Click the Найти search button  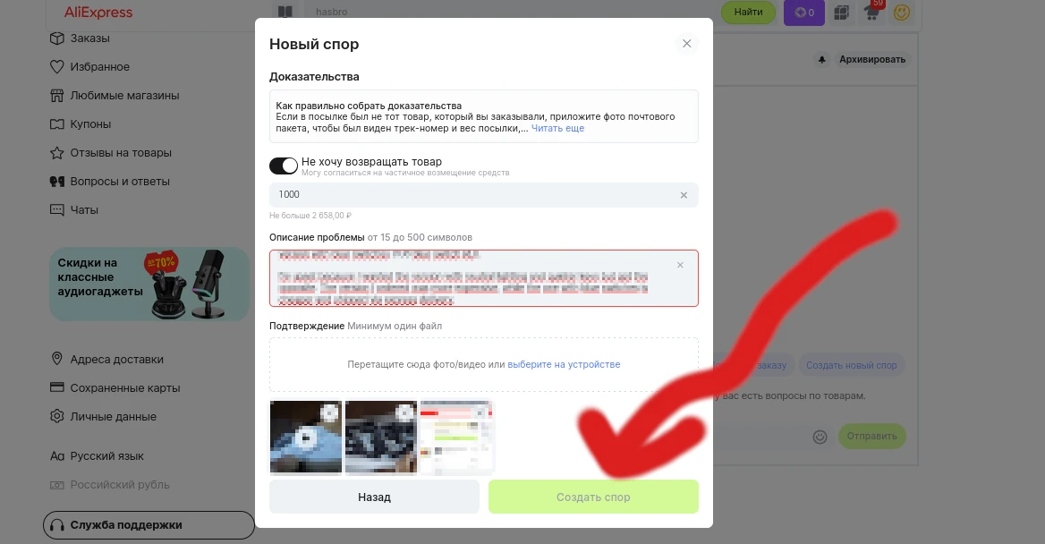[x=749, y=12]
